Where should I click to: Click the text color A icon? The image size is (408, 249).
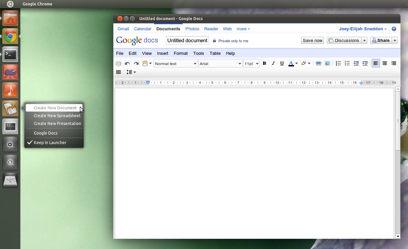(x=291, y=63)
